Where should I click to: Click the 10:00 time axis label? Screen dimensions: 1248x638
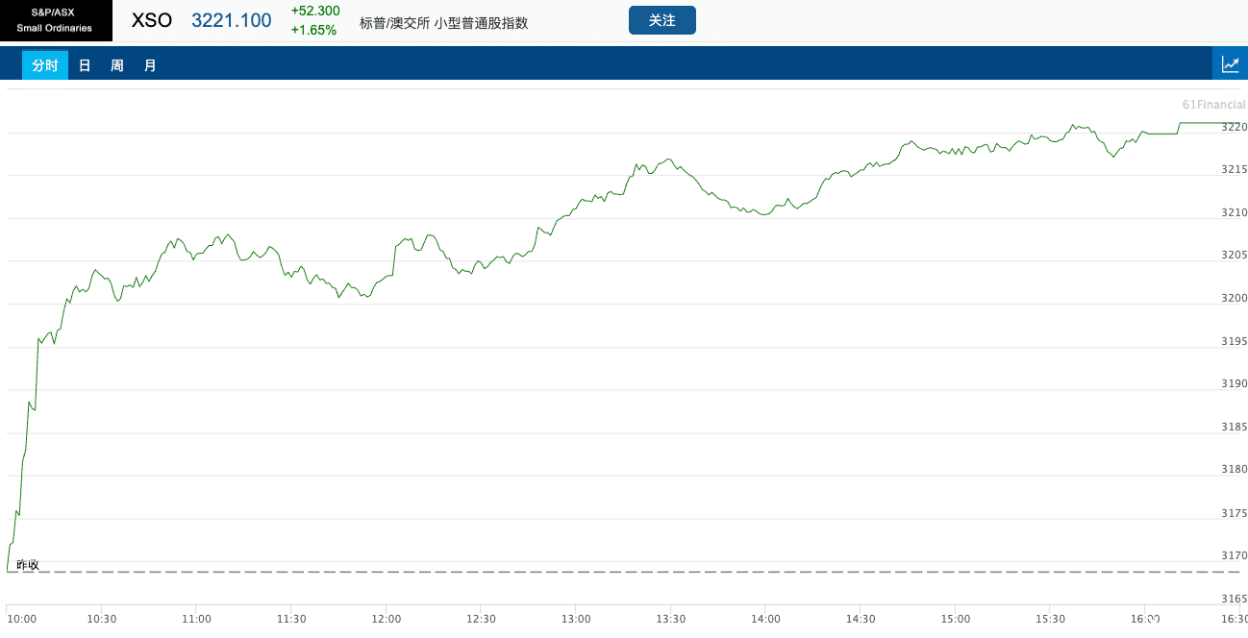point(21,619)
